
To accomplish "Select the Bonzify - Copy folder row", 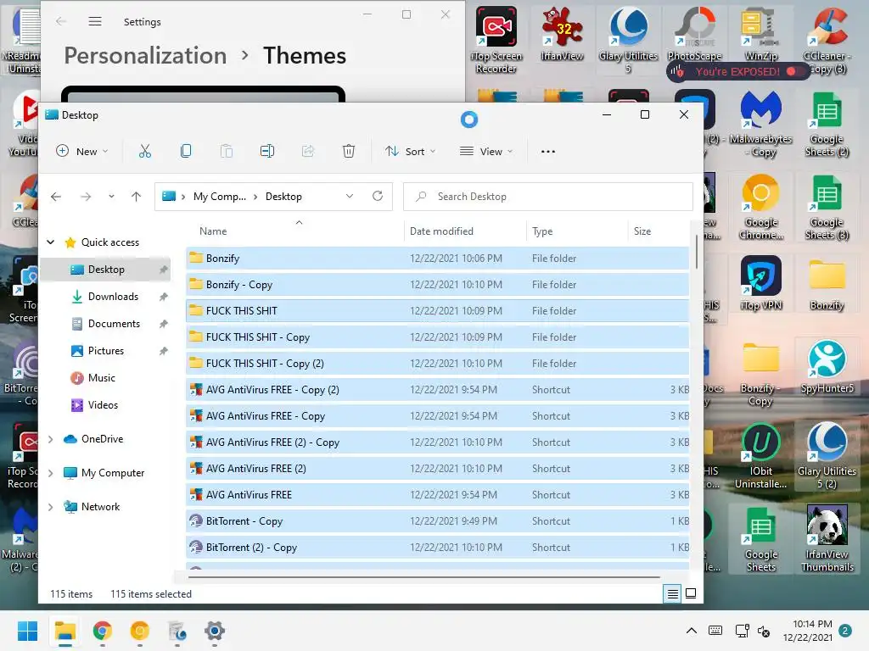I will [437, 285].
